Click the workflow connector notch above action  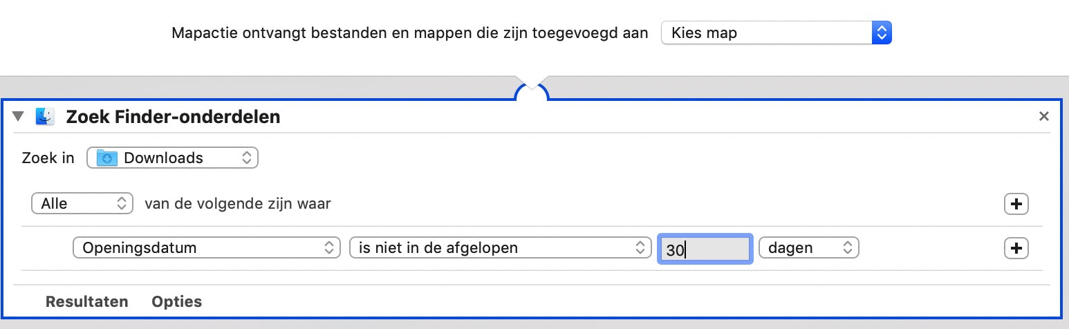pos(532,88)
